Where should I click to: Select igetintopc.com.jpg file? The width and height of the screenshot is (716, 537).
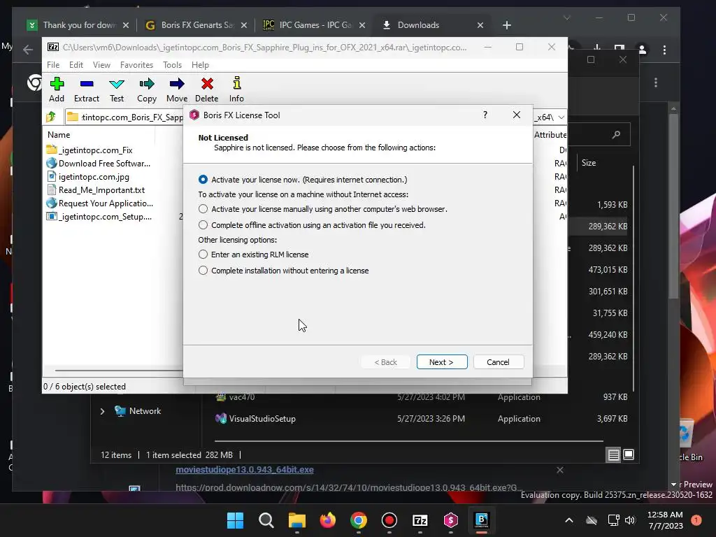coord(94,177)
